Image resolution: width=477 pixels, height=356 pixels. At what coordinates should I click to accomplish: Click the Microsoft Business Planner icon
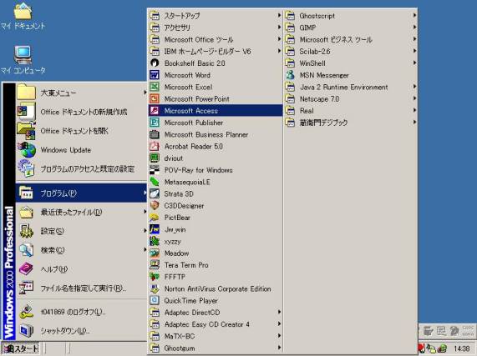tap(155, 134)
